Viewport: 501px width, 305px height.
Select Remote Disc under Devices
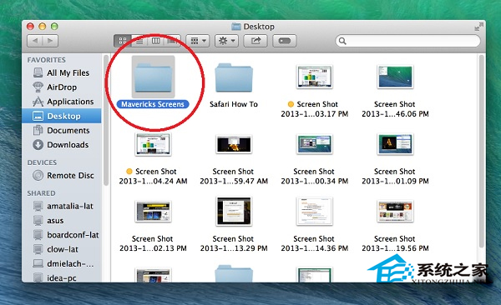[x=62, y=176]
